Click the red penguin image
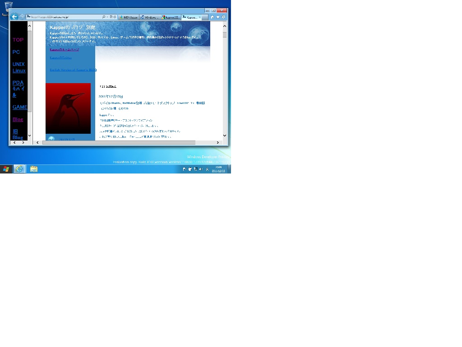Viewport: 462px width, 347px height. pos(68,108)
